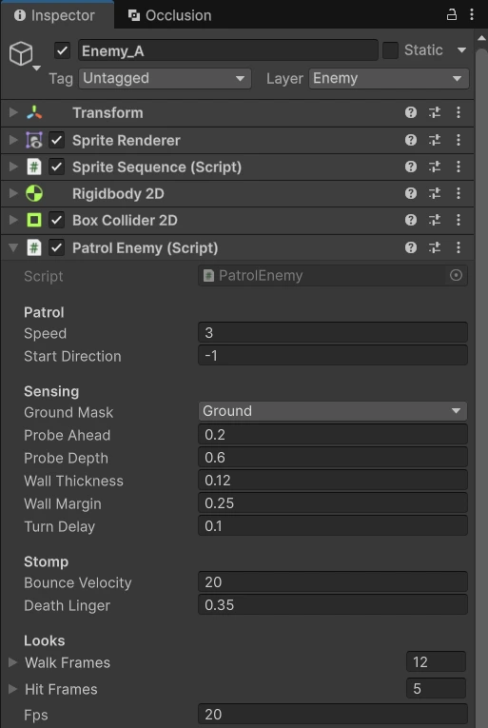Screen dimensions: 488x728
Task: Click the Probe Depth value field
Action: coord(332,458)
